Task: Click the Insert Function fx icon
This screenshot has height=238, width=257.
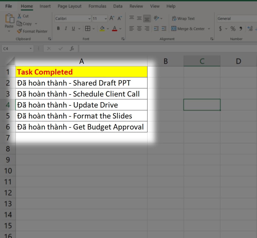Action: 72,49
